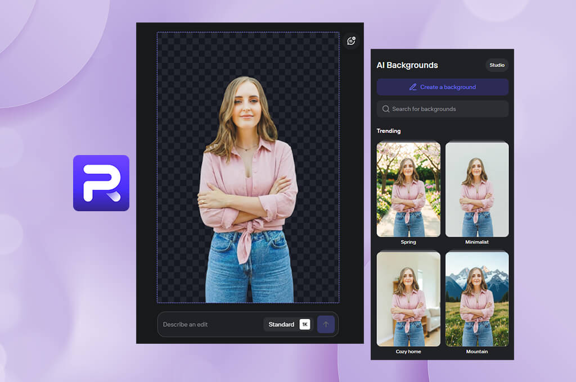Click the Trending section heading

[388, 131]
